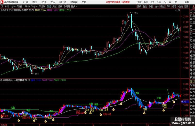Click the 画线 drawing tool button
The height and width of the screenshot is (126, 195).
163,6
